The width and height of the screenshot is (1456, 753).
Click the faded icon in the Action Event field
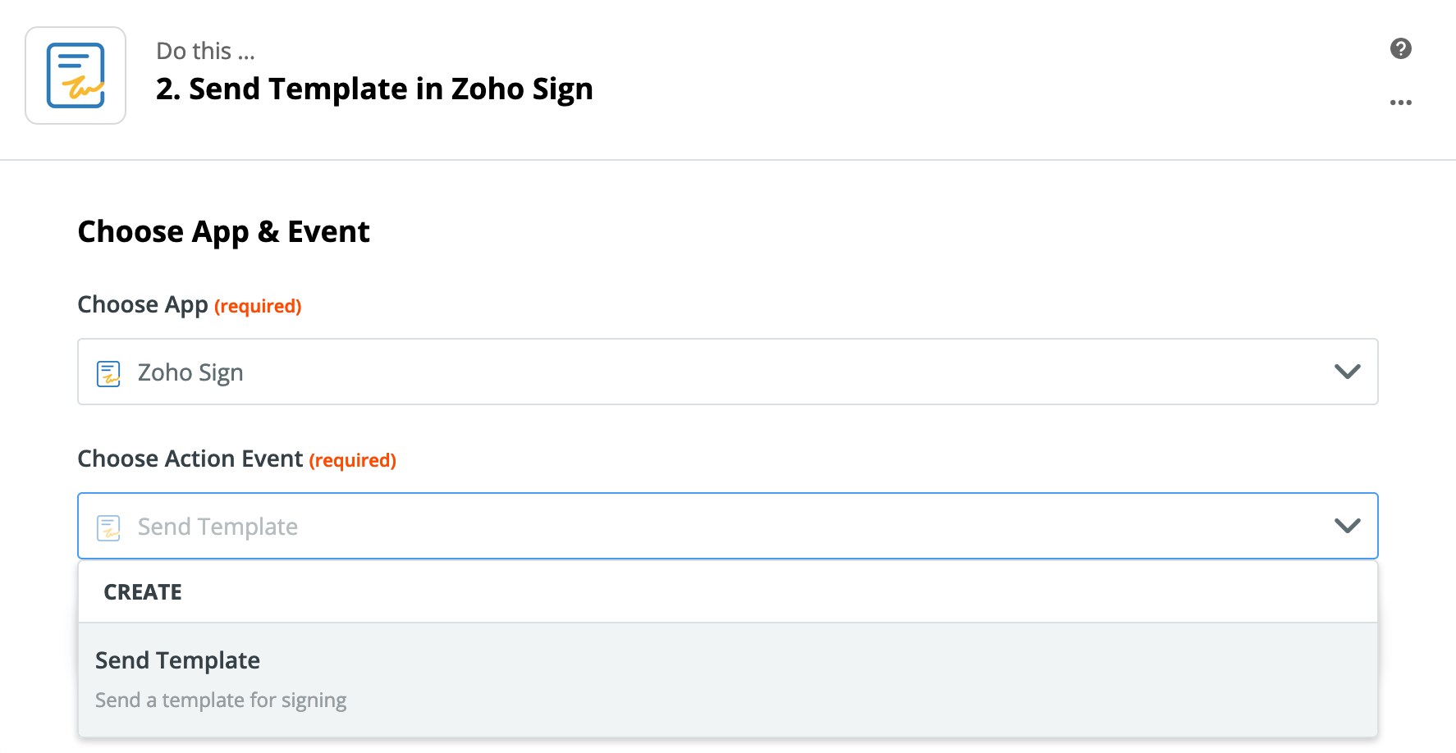(x=108, y=527)
